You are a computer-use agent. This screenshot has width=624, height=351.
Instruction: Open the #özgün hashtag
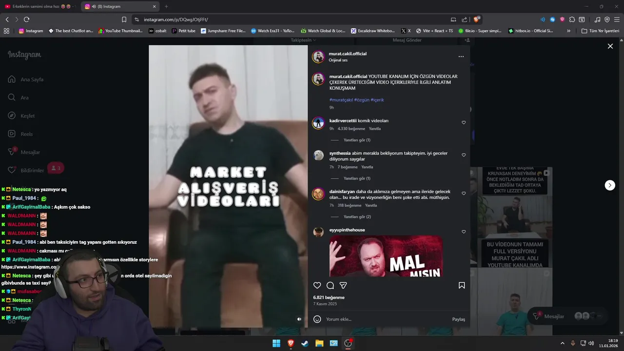point(362,100)
